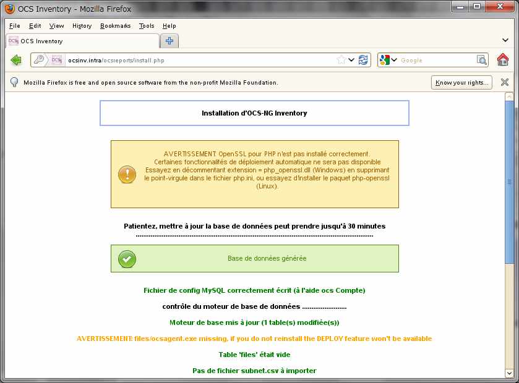Reload the page with refresh icon
This screenshot has height=383, width=519.
[363, 60]
